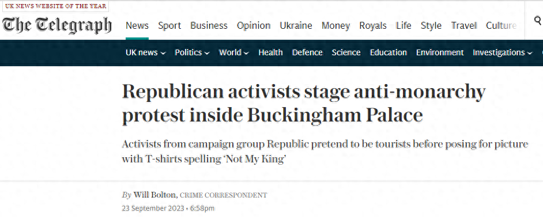Screen dimensions: 543x220
Task: Go to the Business section
Action: click(x=209, y=25)
